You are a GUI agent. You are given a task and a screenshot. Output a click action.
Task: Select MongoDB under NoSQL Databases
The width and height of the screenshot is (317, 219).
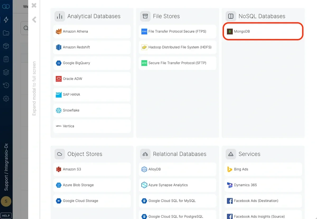263,31
